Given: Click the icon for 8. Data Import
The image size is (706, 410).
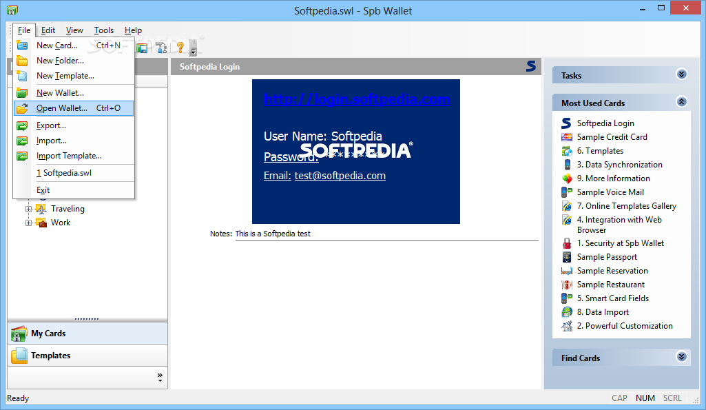Looking at the screenshot, I should point(566,311).
